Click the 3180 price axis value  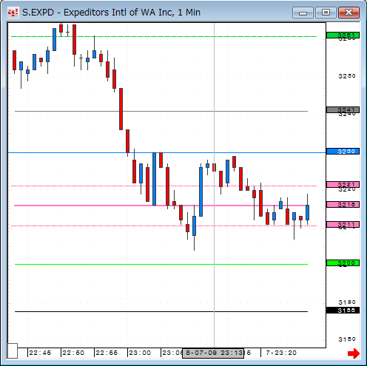pos(347,302)
